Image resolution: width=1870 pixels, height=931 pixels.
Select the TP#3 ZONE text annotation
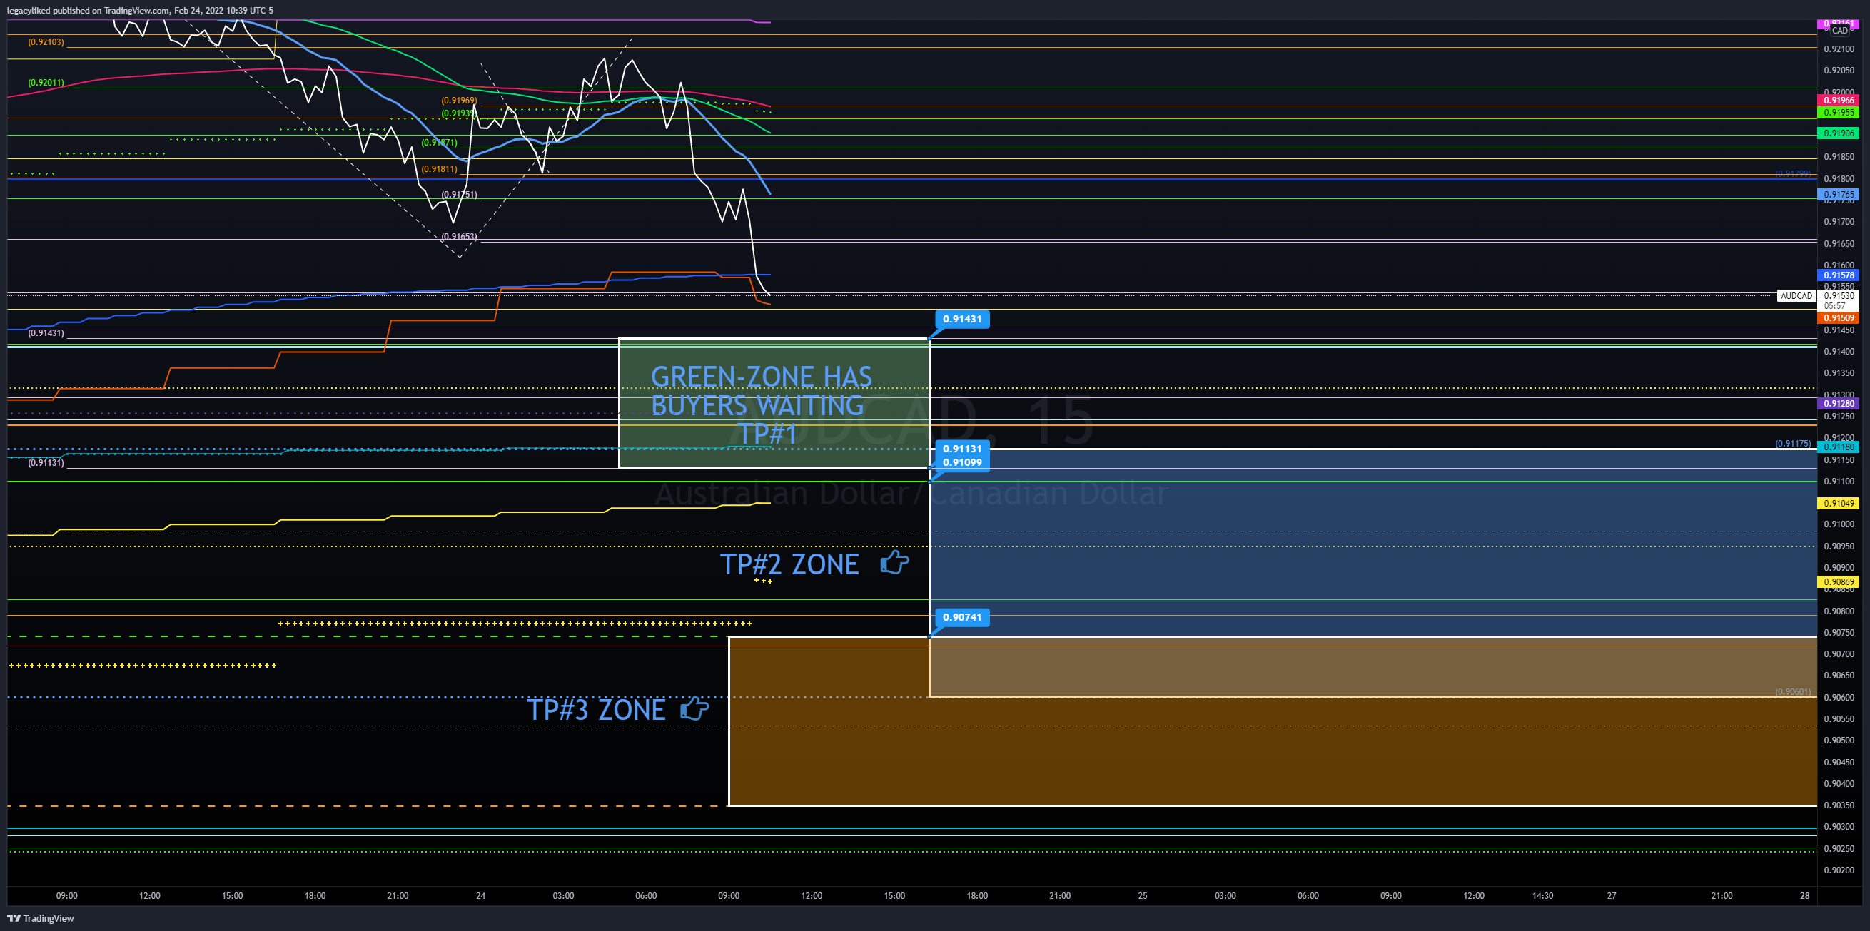click(596, 710)
